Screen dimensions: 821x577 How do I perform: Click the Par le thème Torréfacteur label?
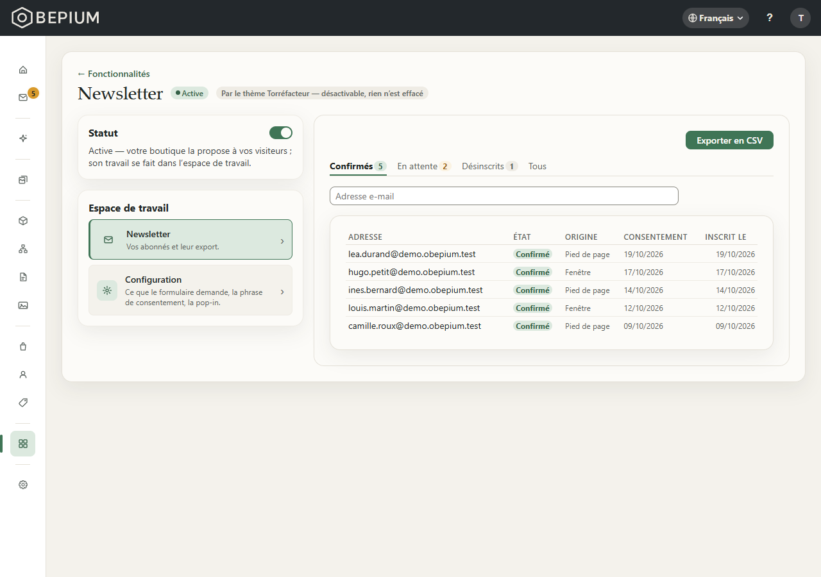pyautogui.click(x=322, y=94)
